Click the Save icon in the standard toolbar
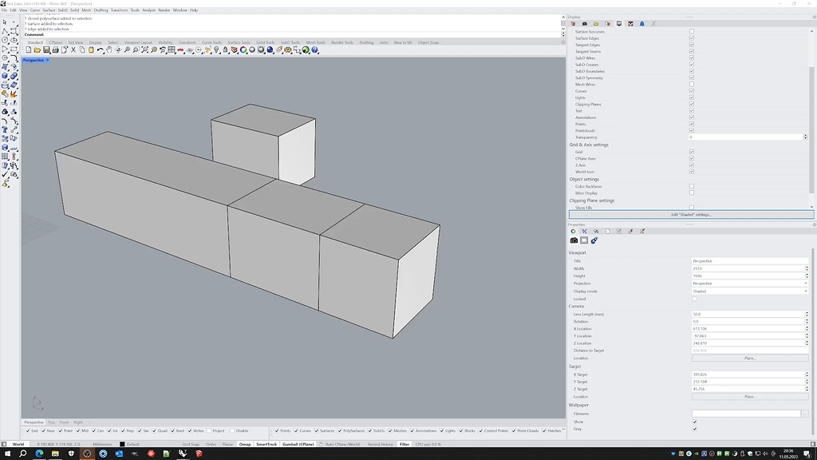Image resolution: width=817 pixels, height=460 pixels. pos(46,50)
